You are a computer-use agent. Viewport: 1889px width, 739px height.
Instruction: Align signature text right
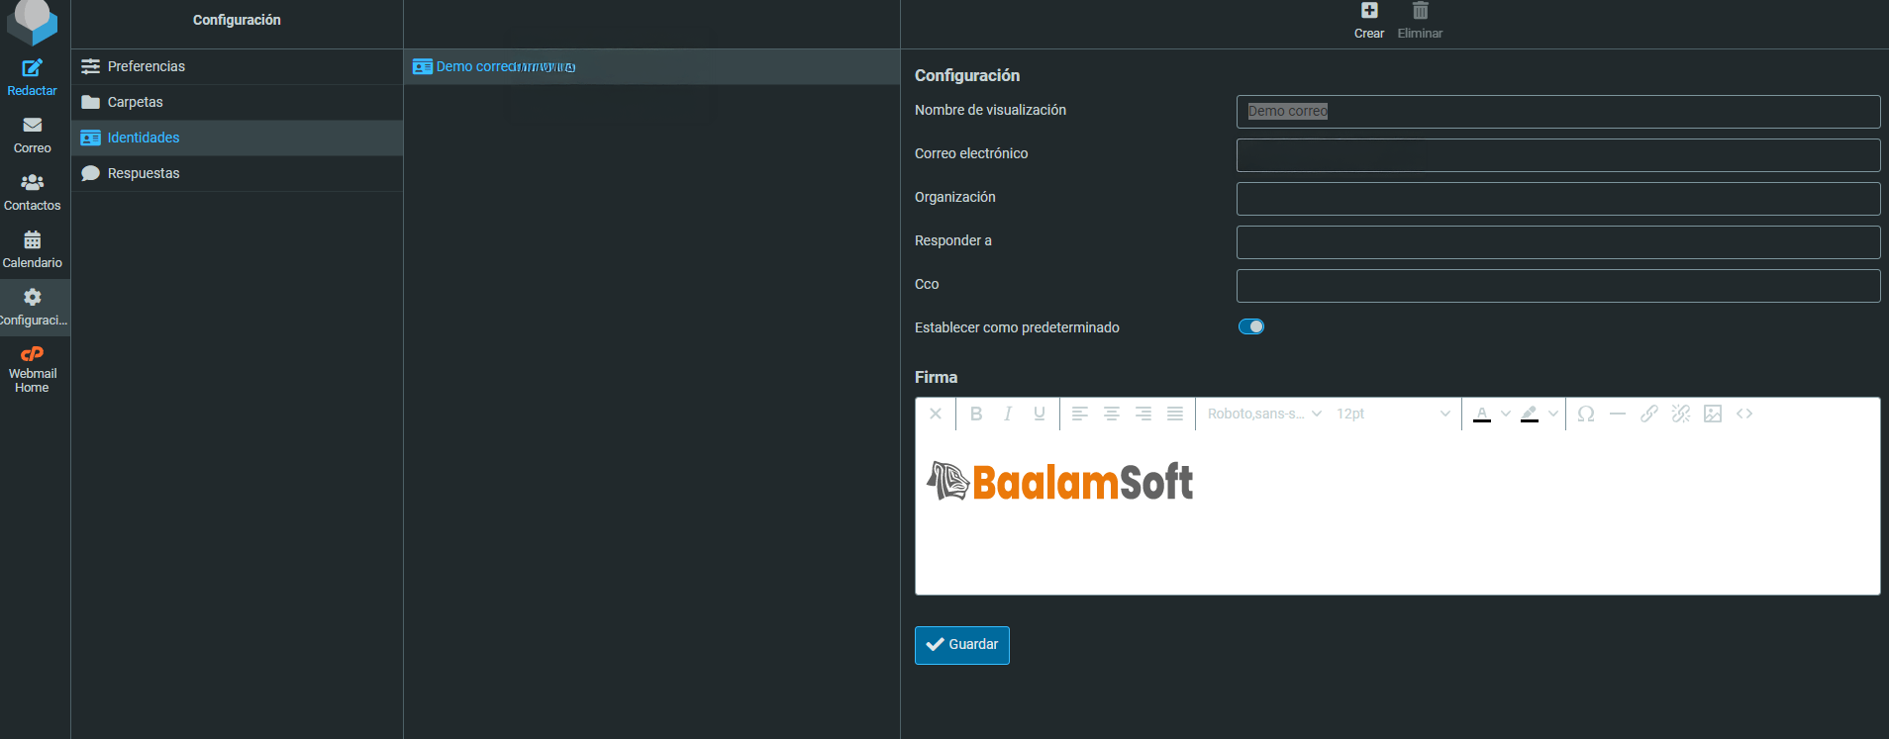coord(1143,414)
